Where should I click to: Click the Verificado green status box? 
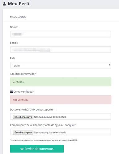pos(61,82)
